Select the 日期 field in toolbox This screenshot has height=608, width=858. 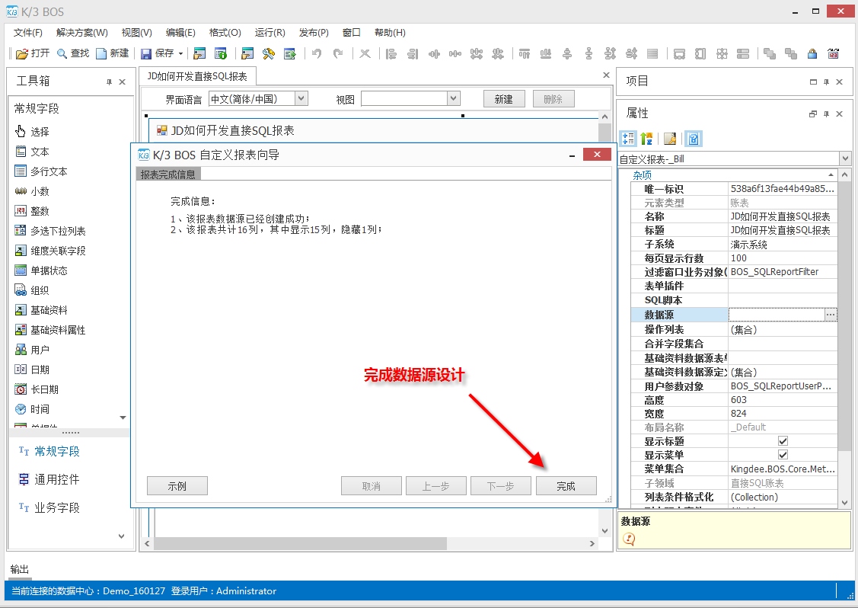(x=33, y=370)
